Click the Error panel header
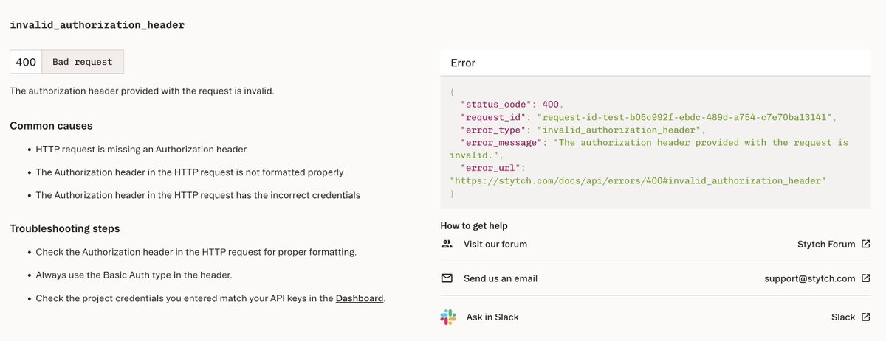This screenshot has height=341, width=886. pyautogui.click(x=655, y=63)
